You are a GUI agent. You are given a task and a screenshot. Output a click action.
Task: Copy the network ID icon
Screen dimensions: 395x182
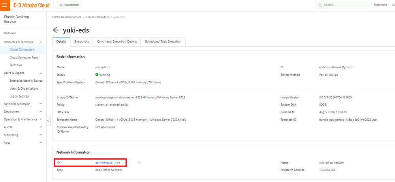coord(139,163)
